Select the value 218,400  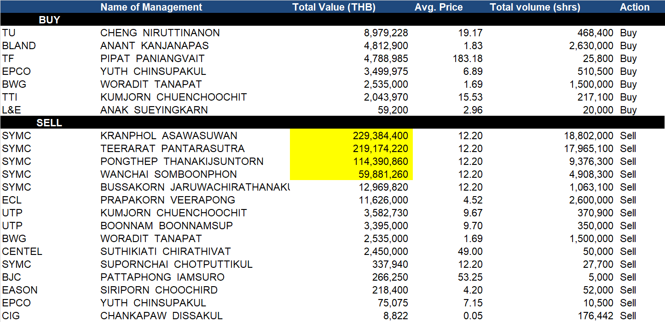[391, 290]
